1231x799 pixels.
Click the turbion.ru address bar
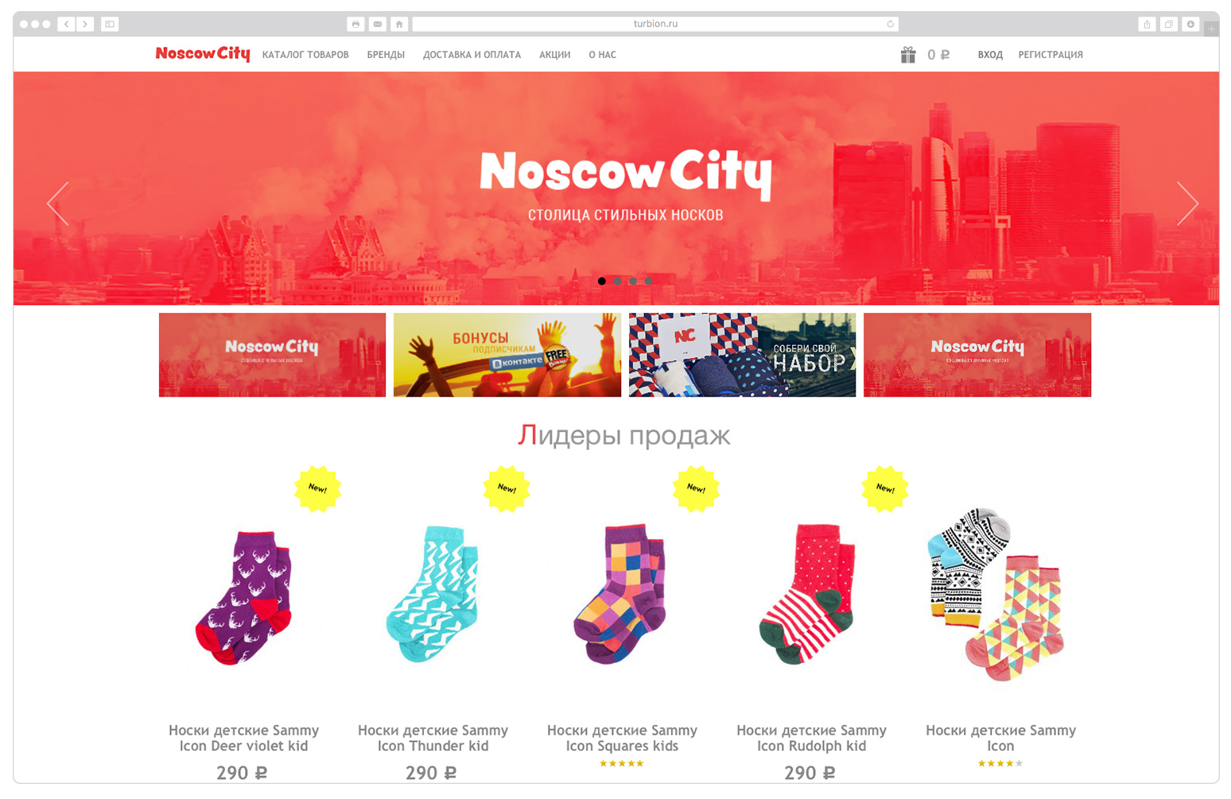coord(655,24)
